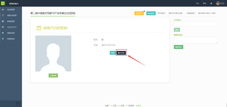Click the user portrait placeholder image

point(53,53)
